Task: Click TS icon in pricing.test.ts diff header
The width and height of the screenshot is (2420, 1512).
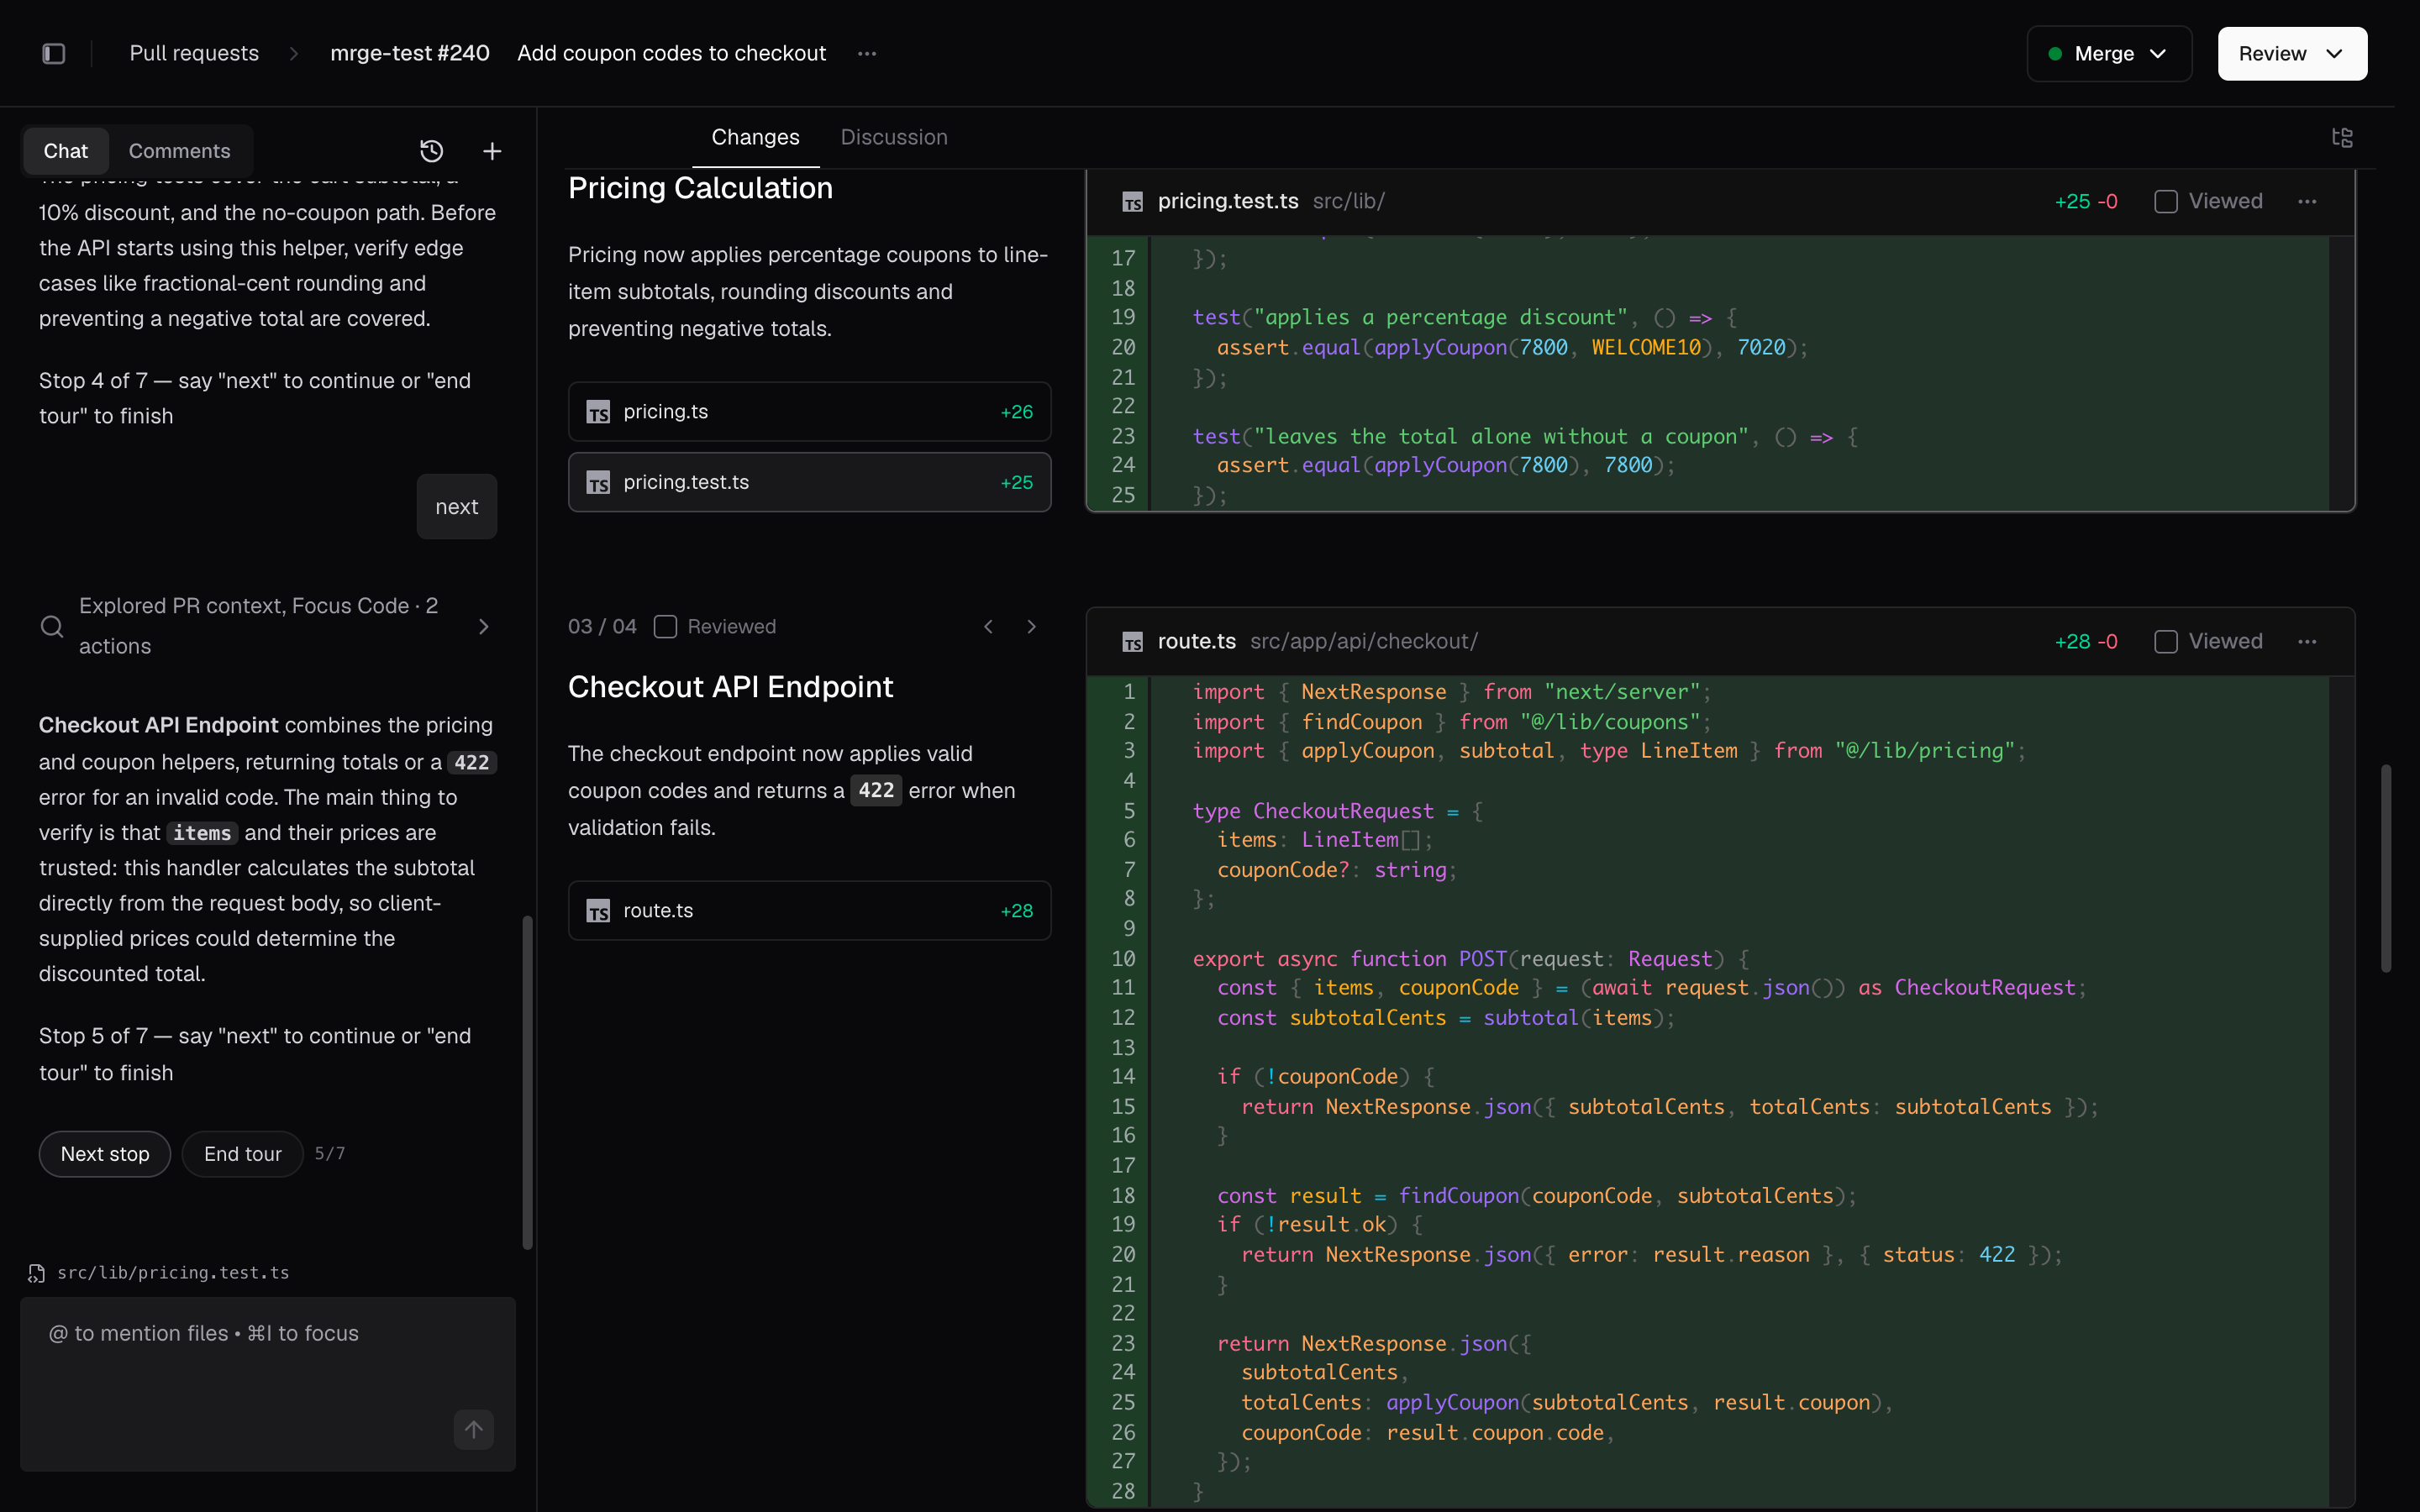Action: (1132, 202)
